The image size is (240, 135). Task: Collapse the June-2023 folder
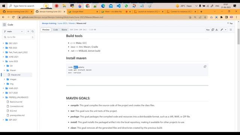pyautogui.click(x=3, y=61)
